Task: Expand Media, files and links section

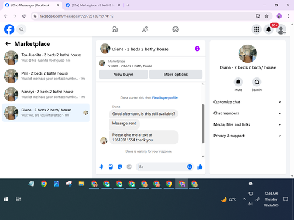Action: click(x=248, y=124)
